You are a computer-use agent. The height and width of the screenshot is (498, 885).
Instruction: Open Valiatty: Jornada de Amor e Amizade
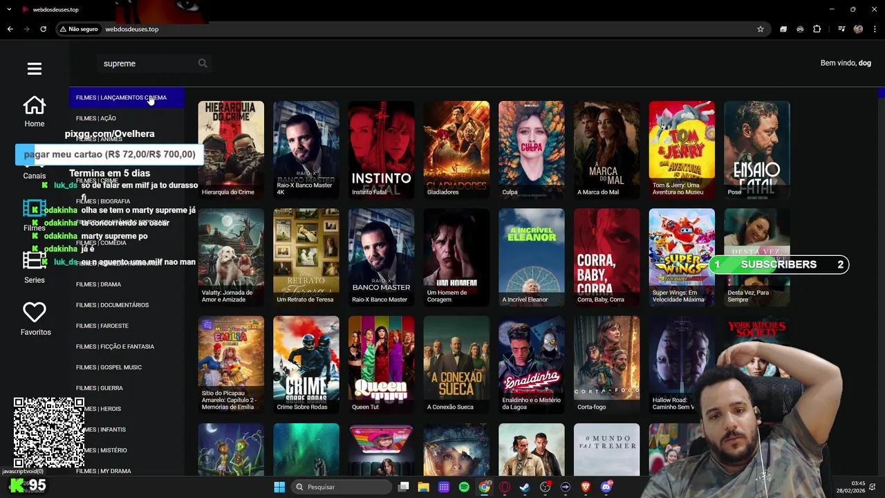point(231,257)
